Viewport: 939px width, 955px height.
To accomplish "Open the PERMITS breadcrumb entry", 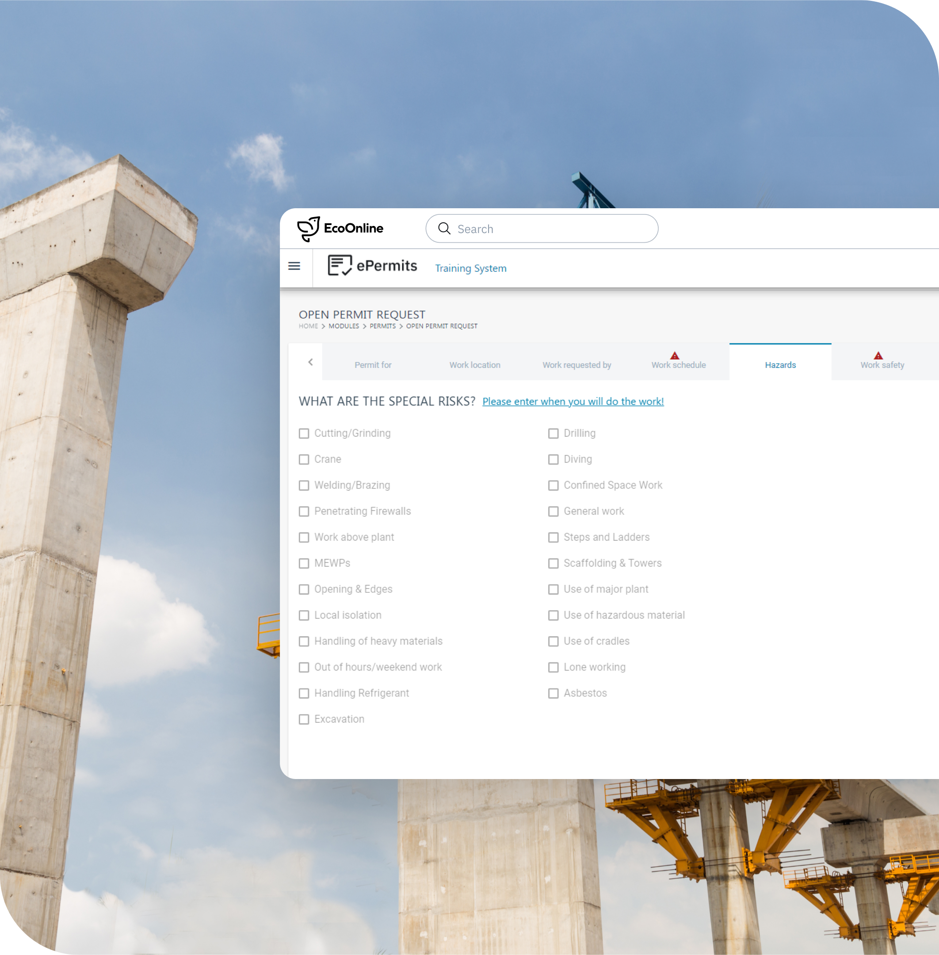I will click(x=383, y=326).
